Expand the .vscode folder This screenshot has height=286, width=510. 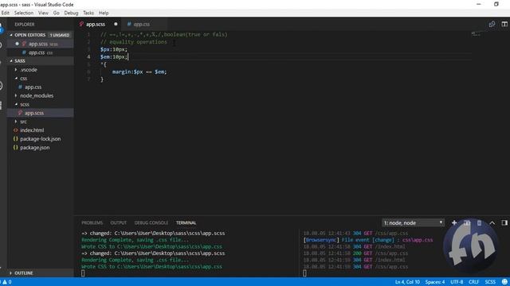pyautogui.click(x=29, y=70)
